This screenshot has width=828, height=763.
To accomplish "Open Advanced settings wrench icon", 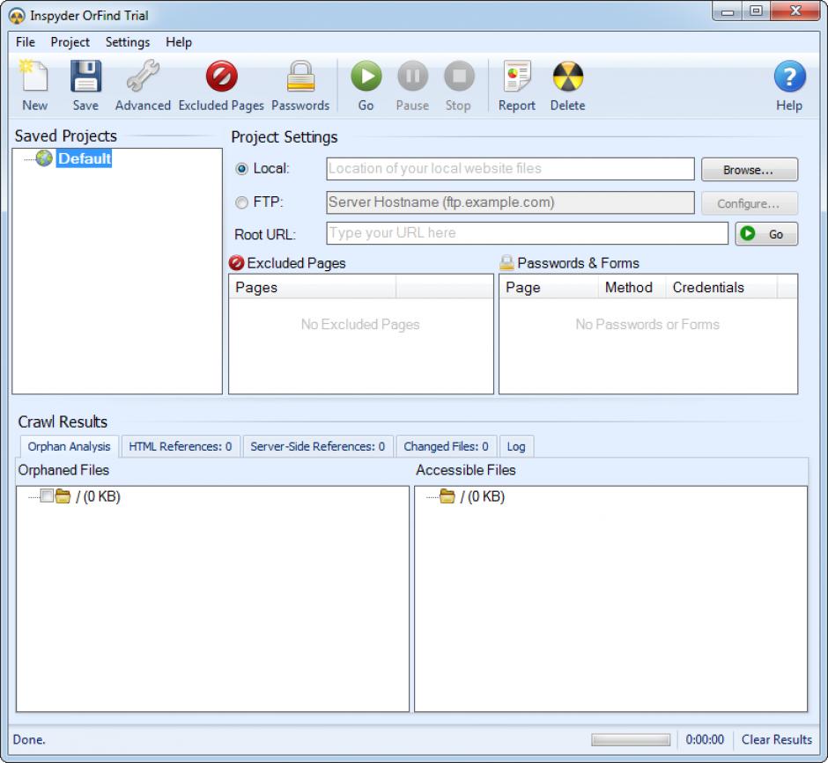I will (142, 78).
